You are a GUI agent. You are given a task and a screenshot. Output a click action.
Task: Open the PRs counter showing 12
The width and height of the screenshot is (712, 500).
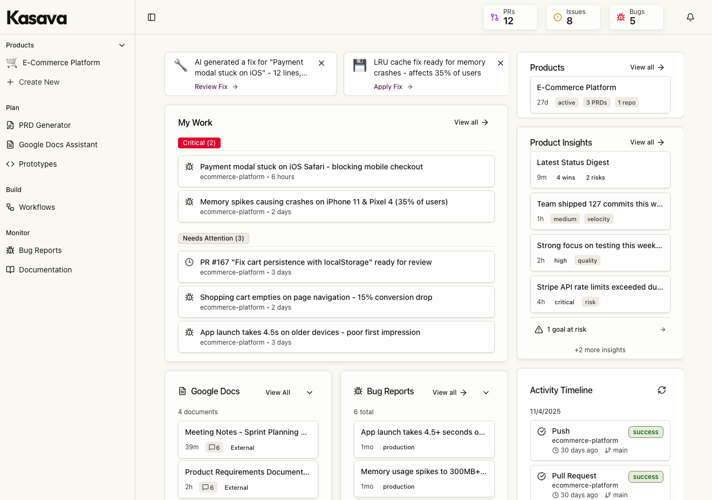[x=509, y=17]
